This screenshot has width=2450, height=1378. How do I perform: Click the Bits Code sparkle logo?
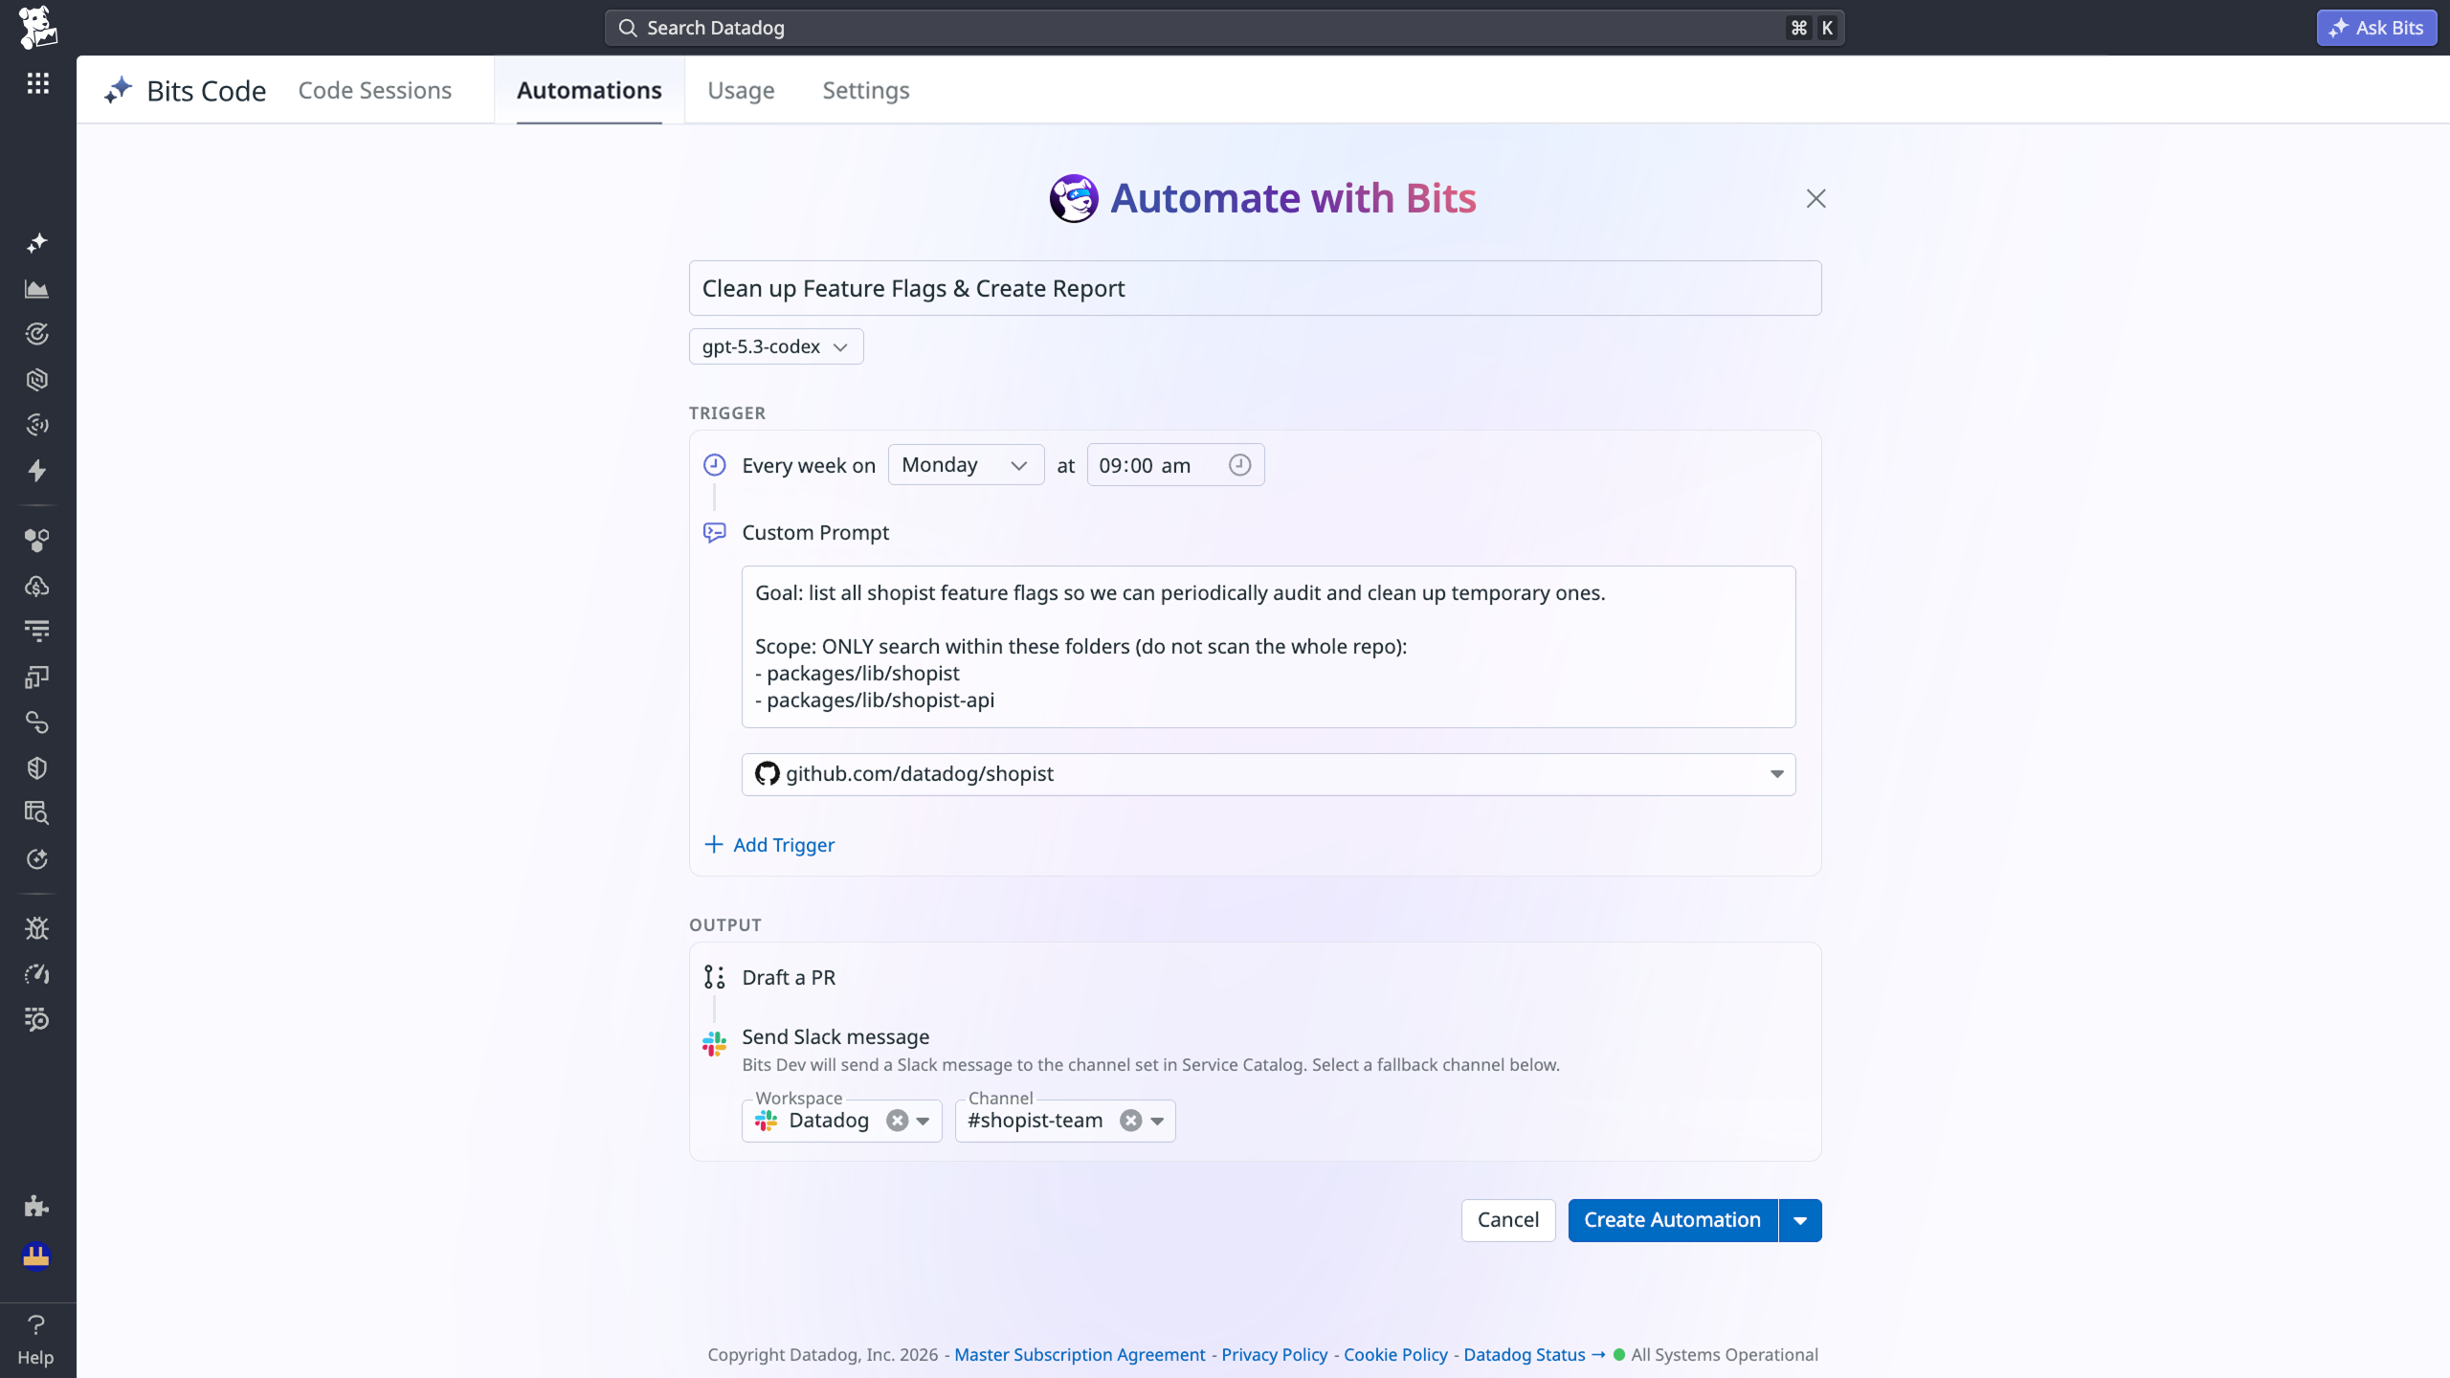pos(118,90)
